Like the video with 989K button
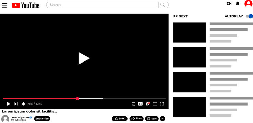The height and width of the screenshot is (123, 253). tap(120, 119)
